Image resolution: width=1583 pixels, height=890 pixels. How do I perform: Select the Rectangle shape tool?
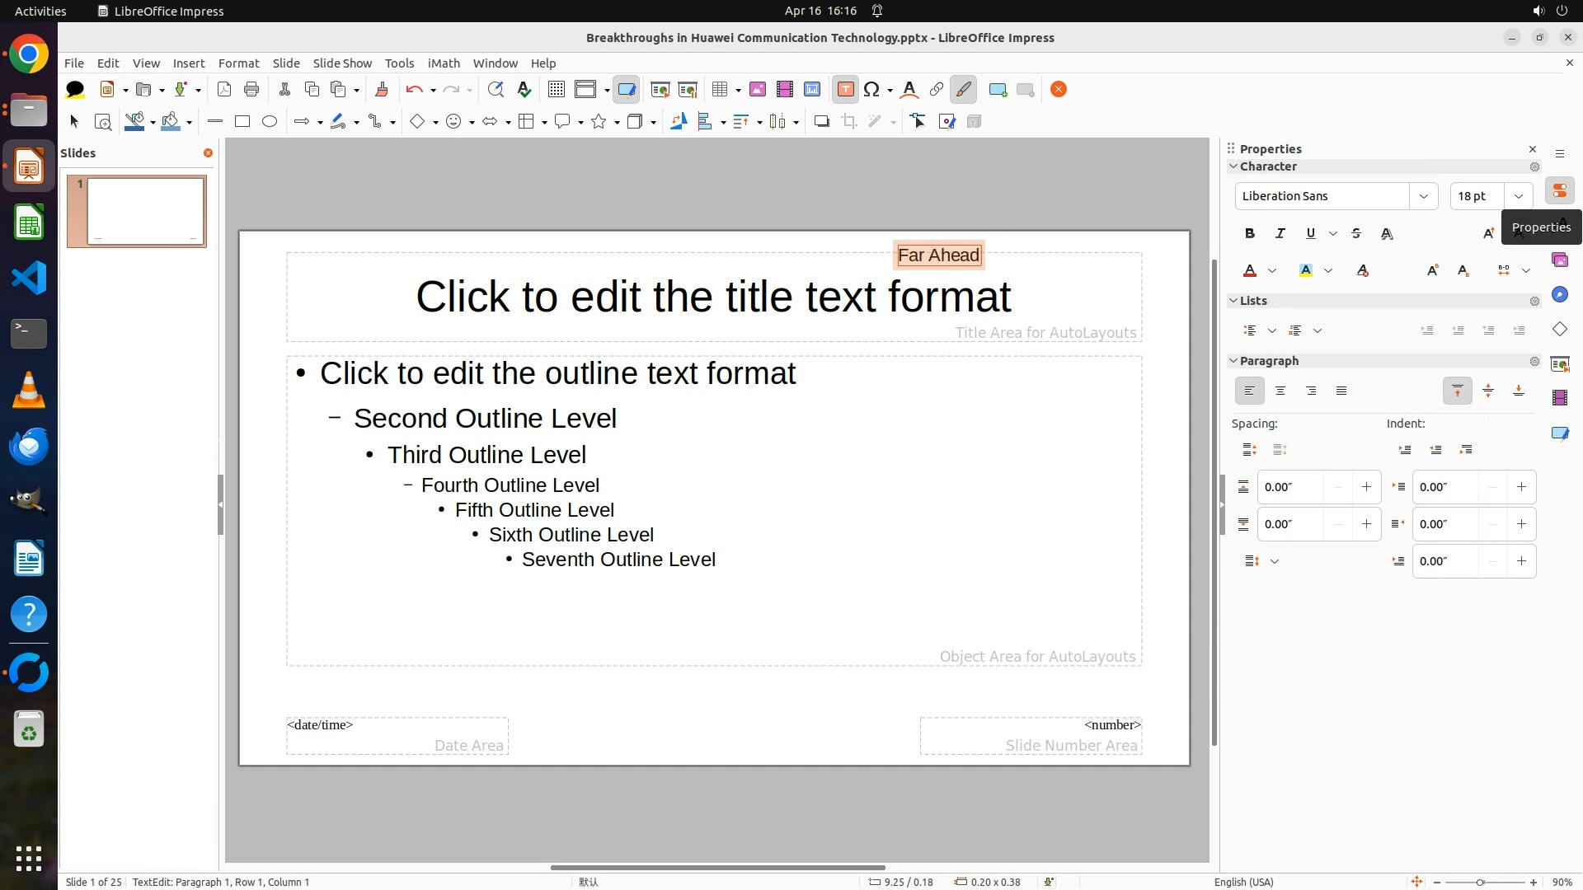click(x=242, y=122)
